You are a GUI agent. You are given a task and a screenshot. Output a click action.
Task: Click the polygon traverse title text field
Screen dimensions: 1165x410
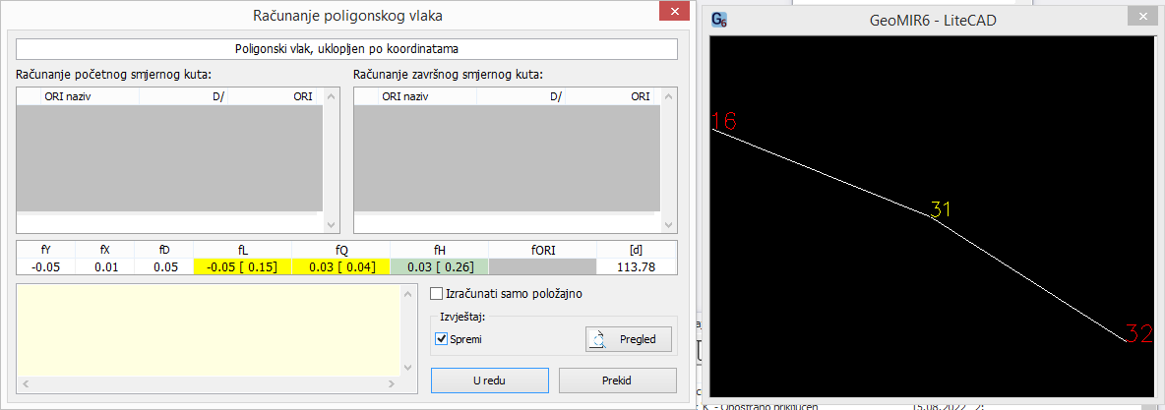click(346, 48)
